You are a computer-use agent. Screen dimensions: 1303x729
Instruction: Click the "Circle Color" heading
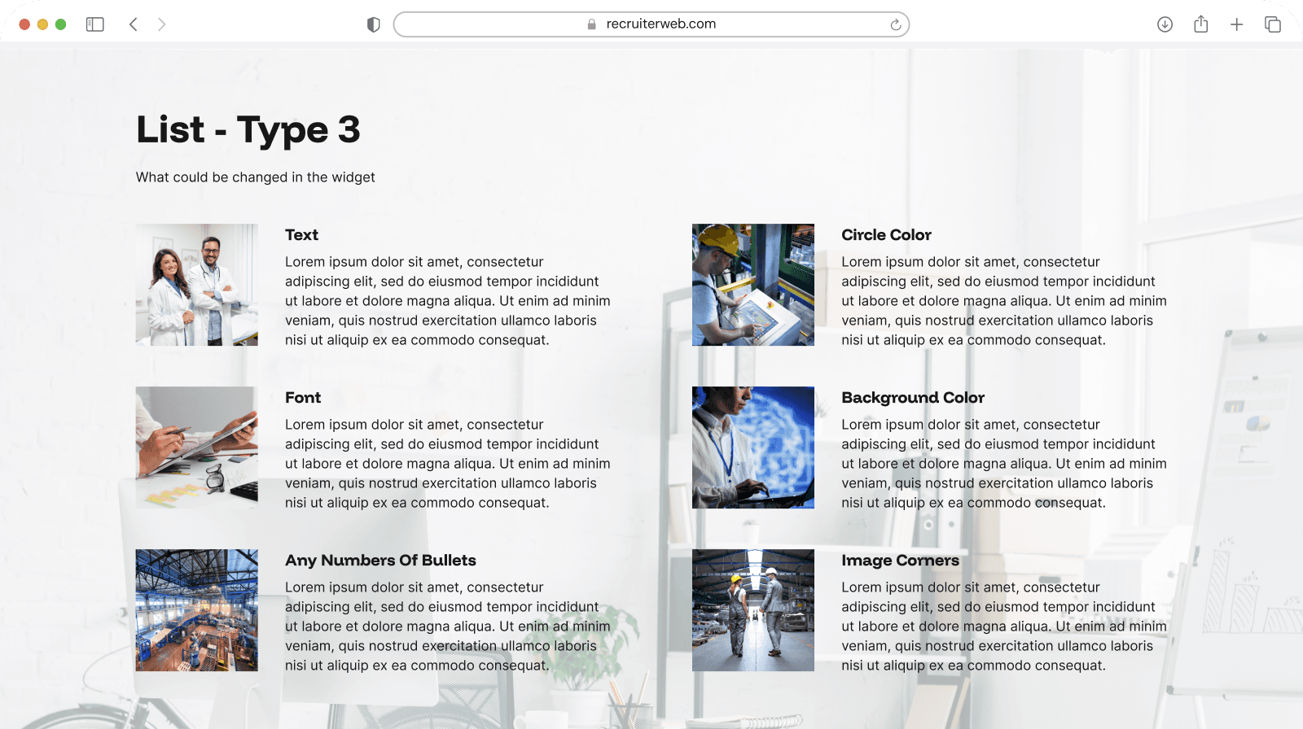(x=886, y=235)
